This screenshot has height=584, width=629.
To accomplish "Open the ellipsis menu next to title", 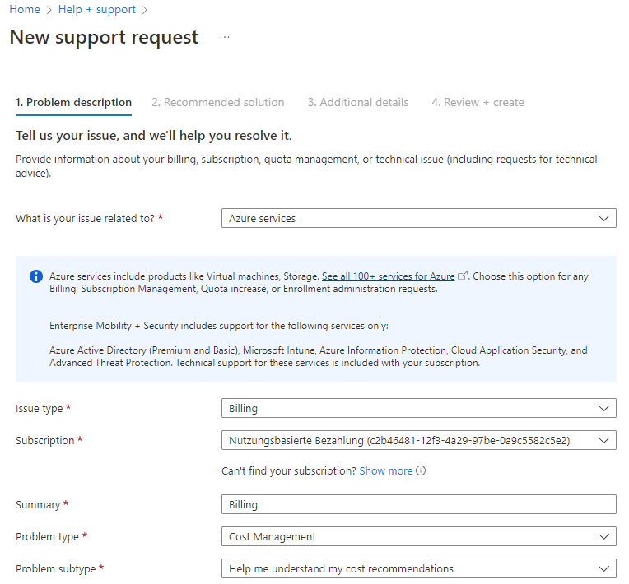I will (x=225, y=38).
